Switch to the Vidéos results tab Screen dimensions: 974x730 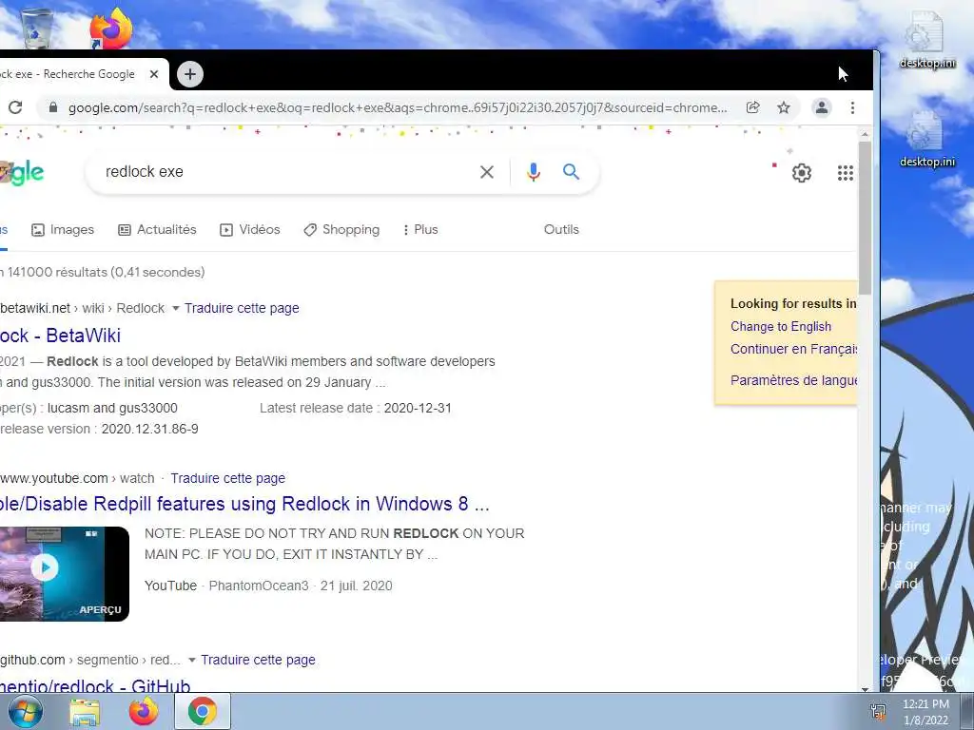[x=250, y=230]
